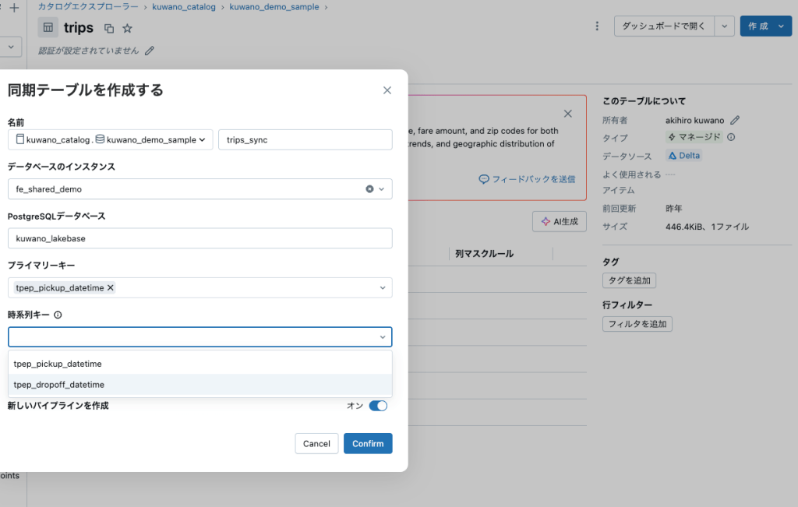Star the trips table as favorite
Image resolution: width=798 pixels, height=507 pixels.
[128, 28]
